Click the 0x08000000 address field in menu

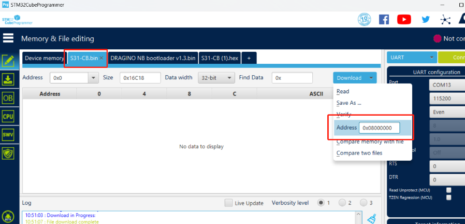[379, 128]
